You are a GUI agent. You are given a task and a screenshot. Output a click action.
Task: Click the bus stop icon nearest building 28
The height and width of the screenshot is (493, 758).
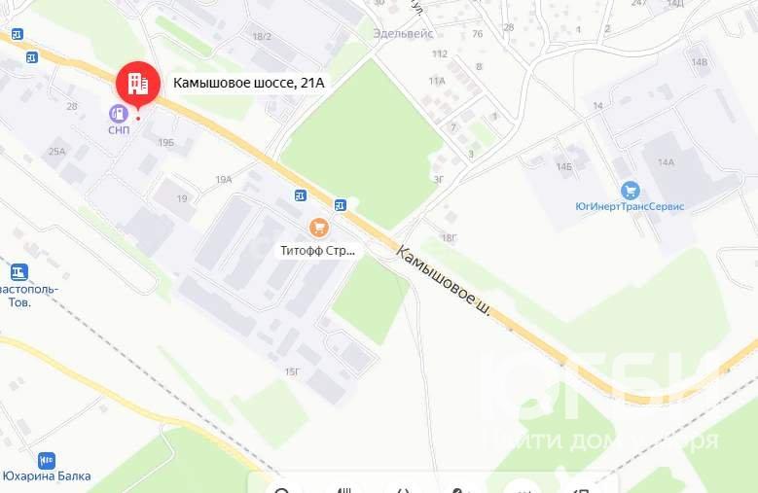pos(32,57)
